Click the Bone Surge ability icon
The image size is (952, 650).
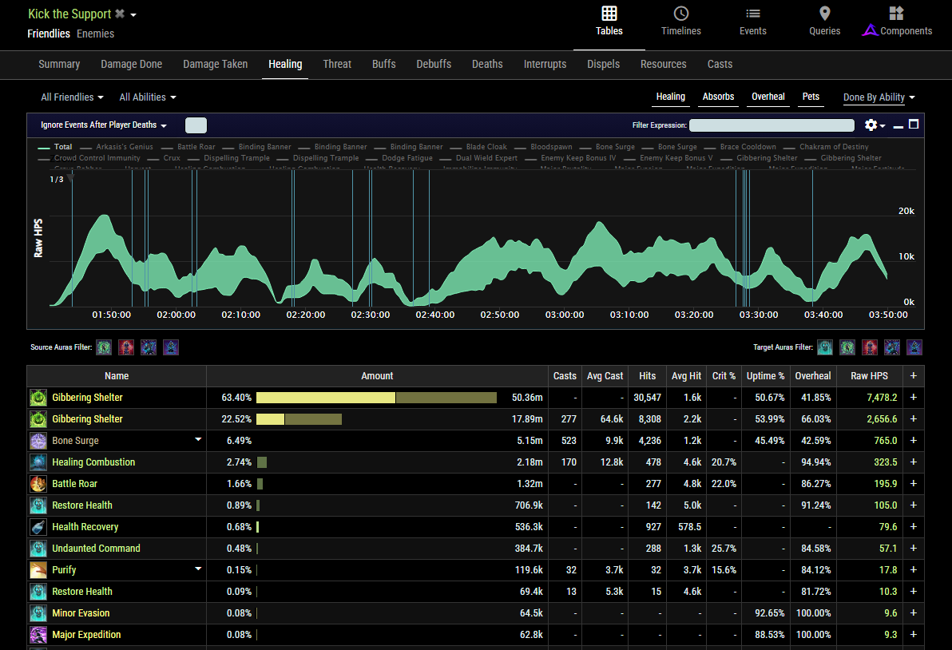(x=38, y=441)
